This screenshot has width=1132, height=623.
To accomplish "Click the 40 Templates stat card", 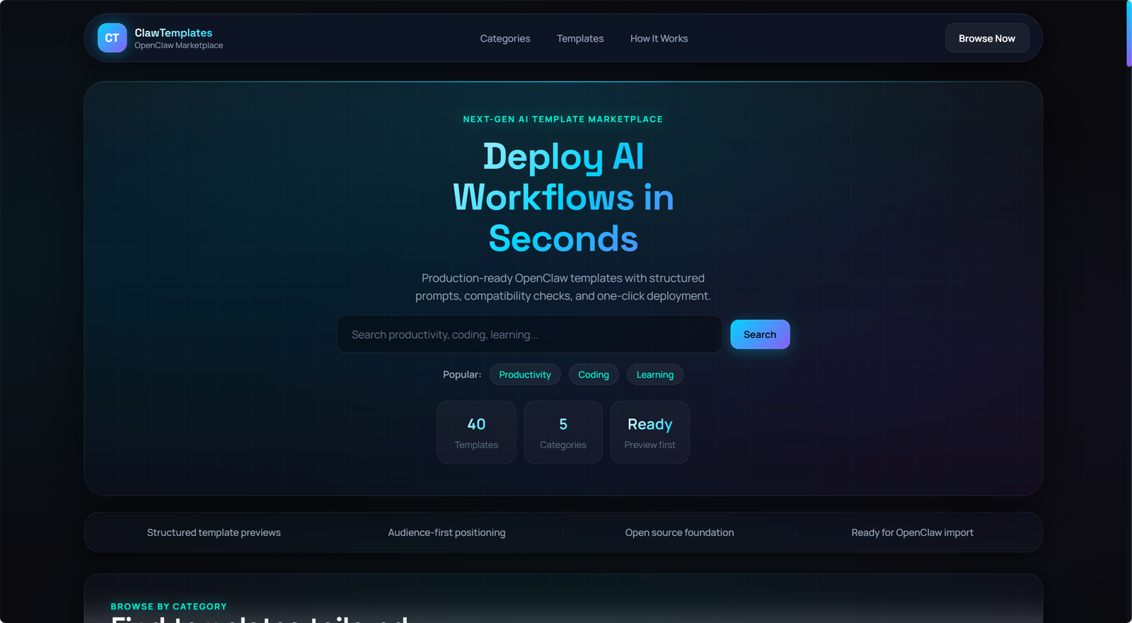I will tap(476, 432).
